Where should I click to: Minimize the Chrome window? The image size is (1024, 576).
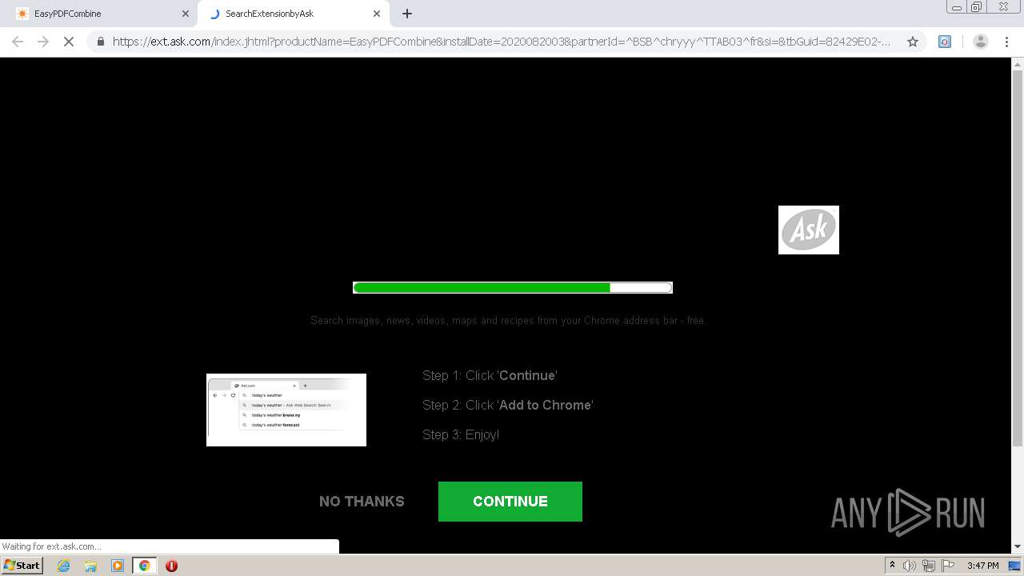[957, 7]
